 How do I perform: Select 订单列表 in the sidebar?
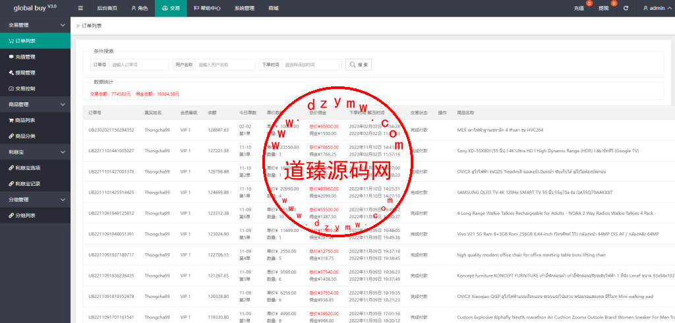pos(36,41)
